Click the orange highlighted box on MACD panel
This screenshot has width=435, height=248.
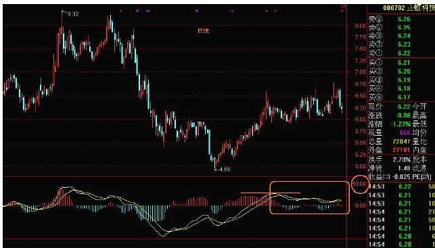click(310, 197)
